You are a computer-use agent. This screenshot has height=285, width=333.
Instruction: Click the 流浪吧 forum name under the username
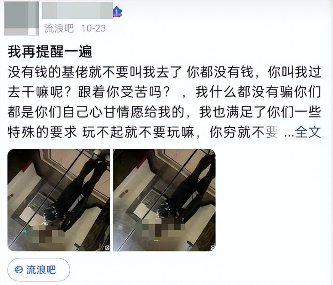(x=59, y=28)
